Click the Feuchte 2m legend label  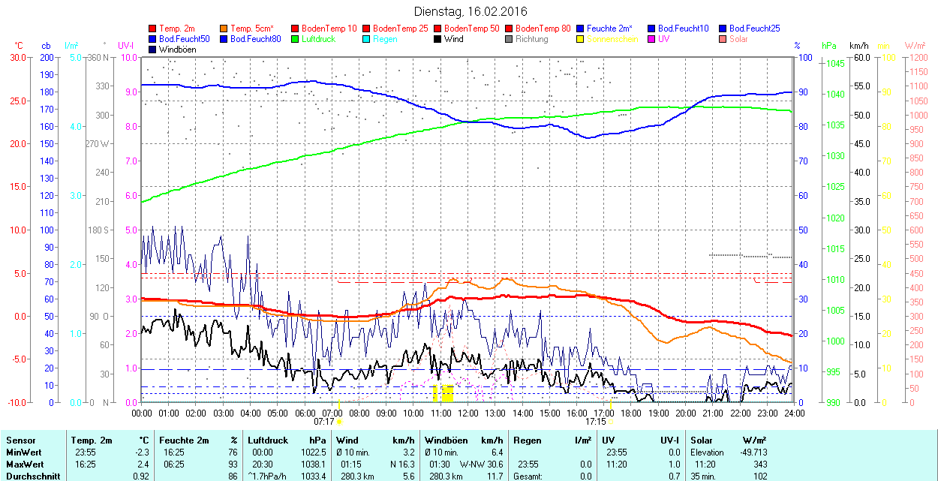pos(609,29)
